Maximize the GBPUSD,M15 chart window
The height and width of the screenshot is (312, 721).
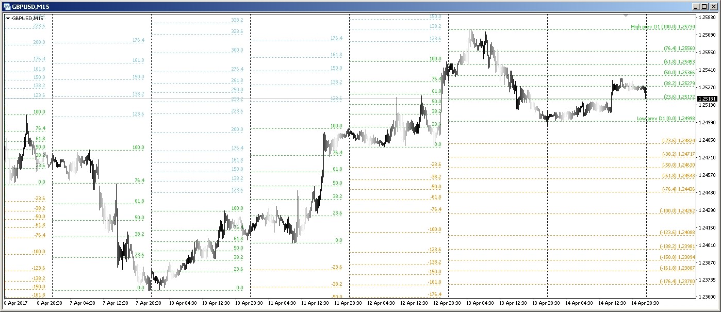point(704,7)
